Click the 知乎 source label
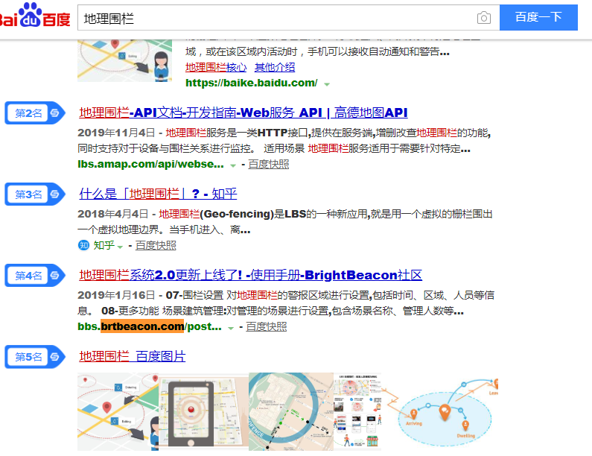The width and height of the screenshot is (592, 456). 104,245
